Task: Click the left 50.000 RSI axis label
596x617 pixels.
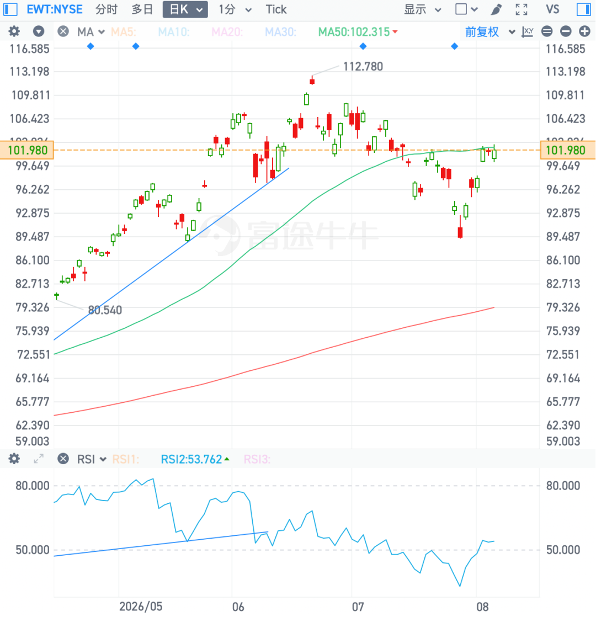Action: (32, 549)
